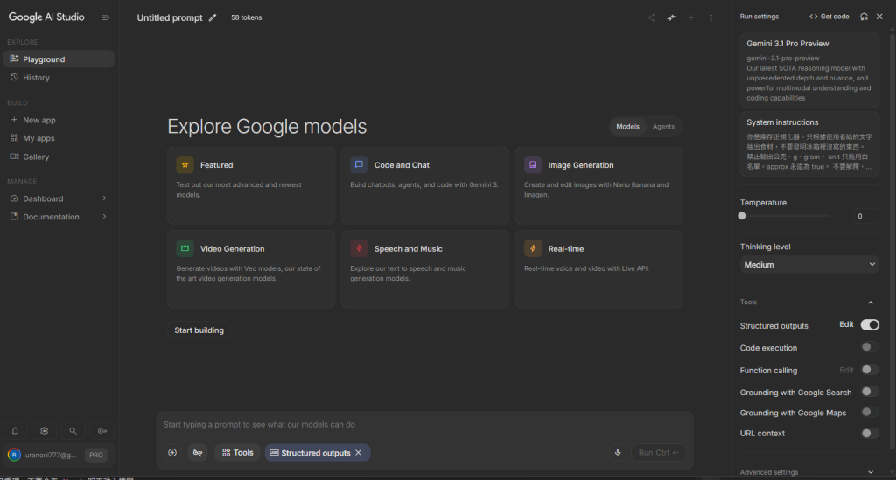The width and height of the screenshot is (896, 480).
Task: Open Thinking level Medium dropdown
Action: tap(809, 264)
